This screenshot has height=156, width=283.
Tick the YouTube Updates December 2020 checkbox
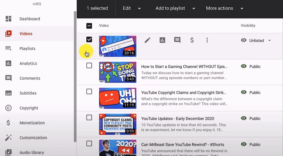tap(89, 118)
